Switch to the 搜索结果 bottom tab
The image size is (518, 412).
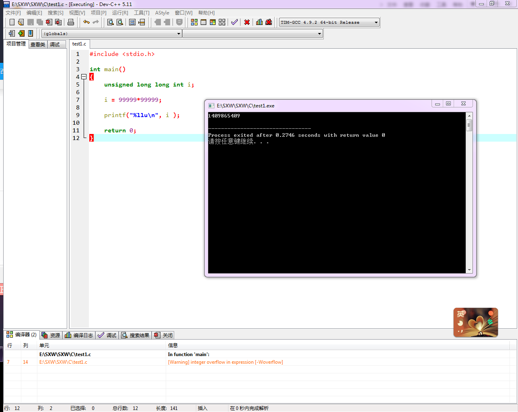pos(136,335)
